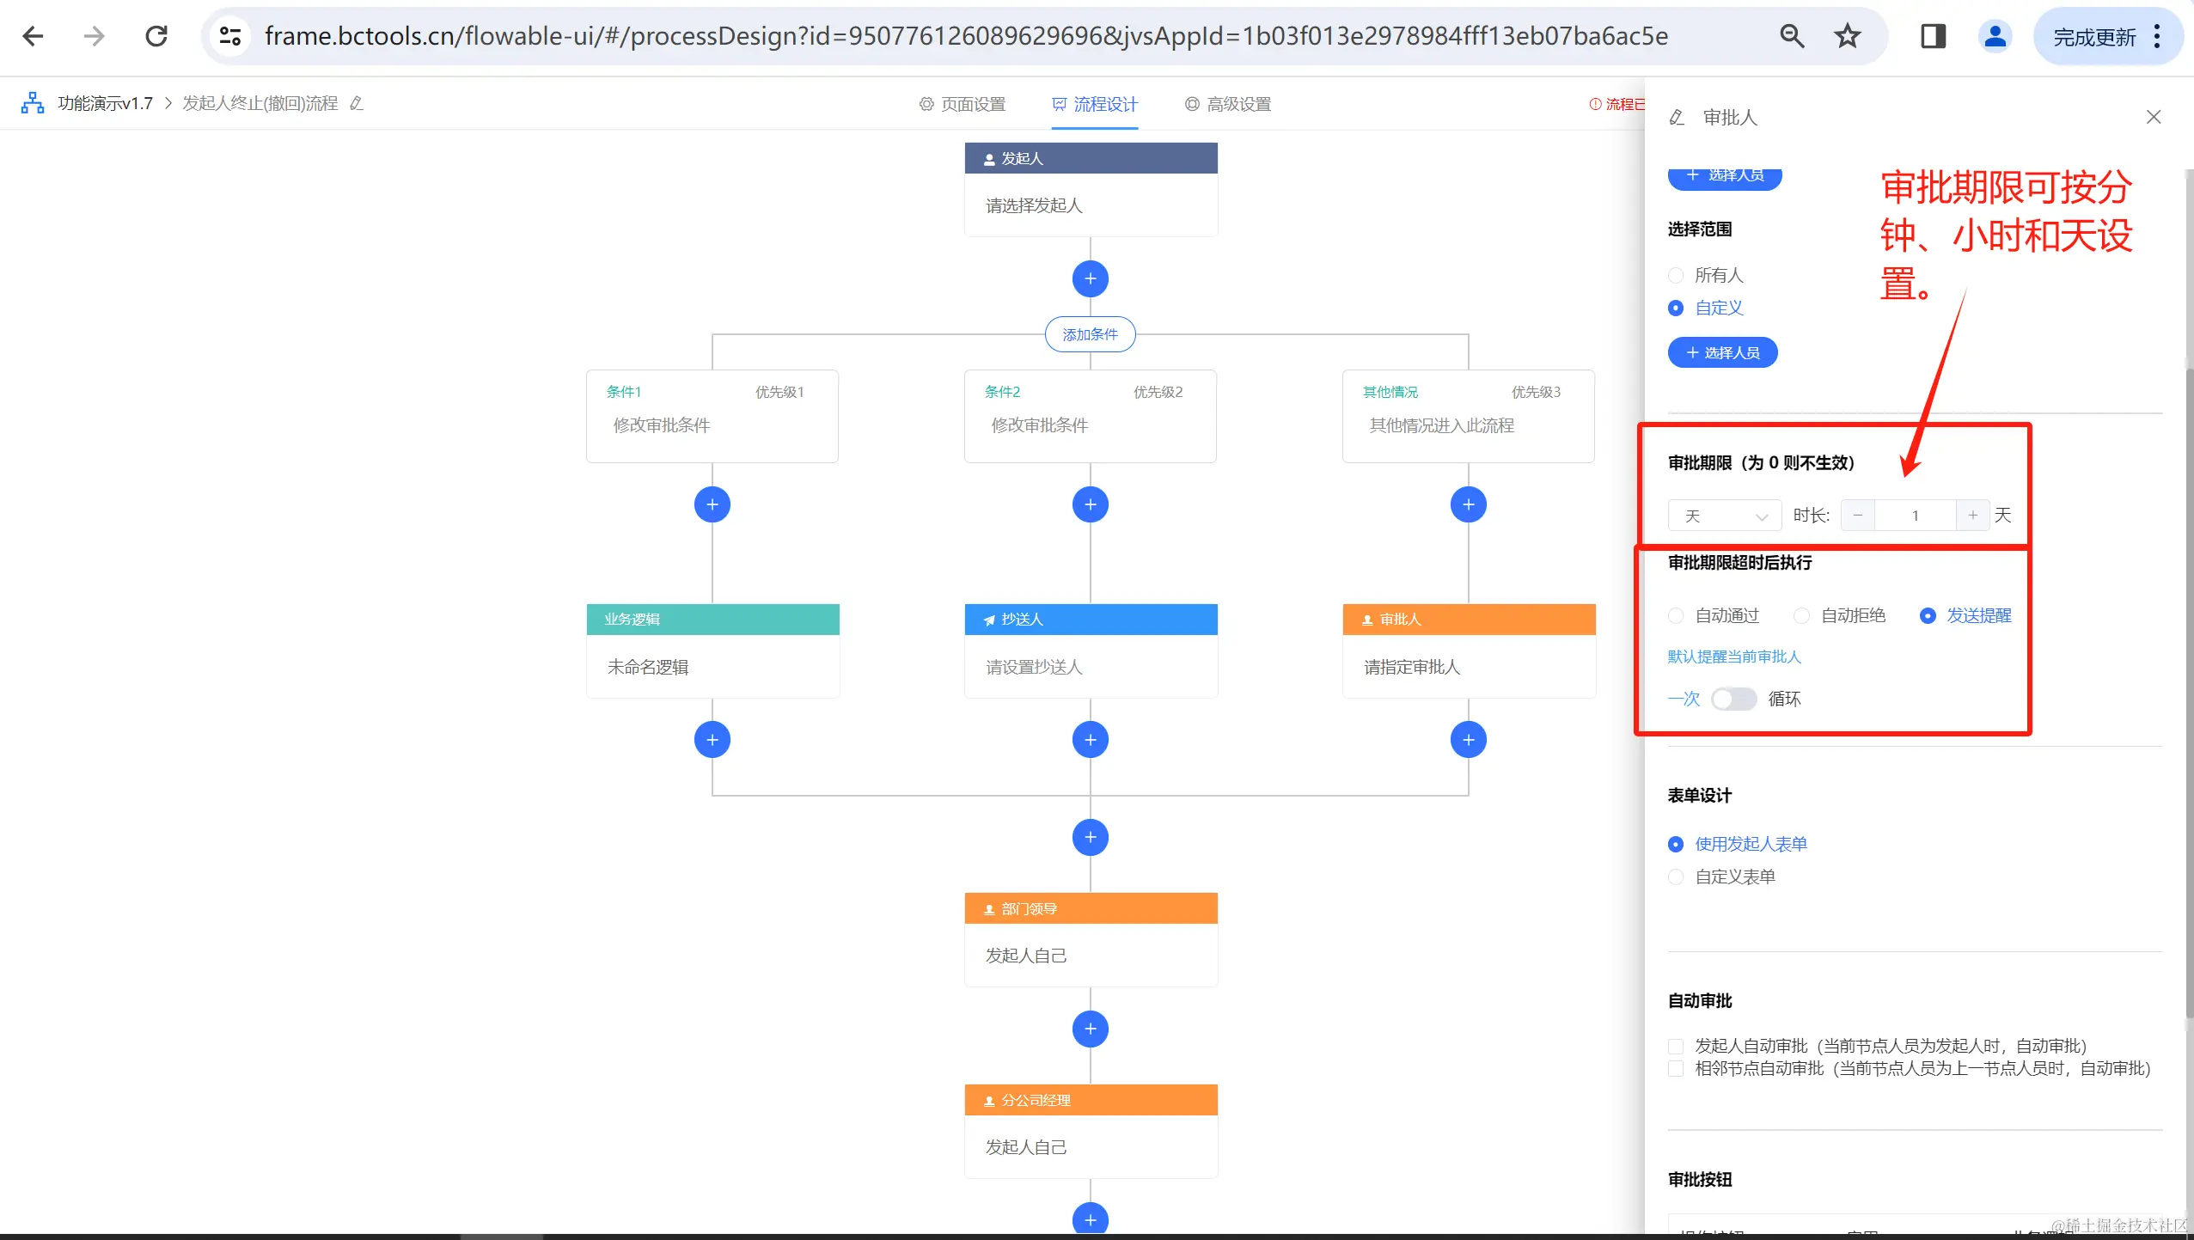The width and height of the screenshot is (2194, 1240).
Task: Click the edit pencil next to flow name
Action: pos(357,104)
